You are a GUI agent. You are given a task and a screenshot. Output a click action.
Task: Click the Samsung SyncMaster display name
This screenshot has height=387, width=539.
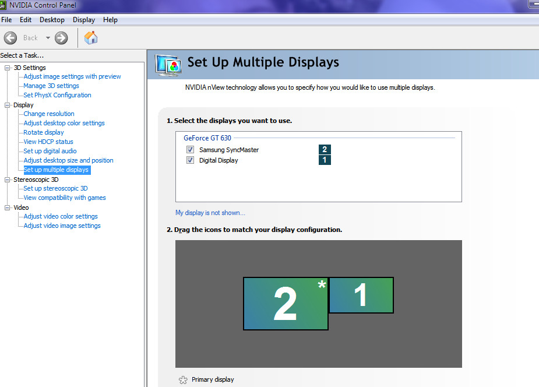(x=229, y=150)
